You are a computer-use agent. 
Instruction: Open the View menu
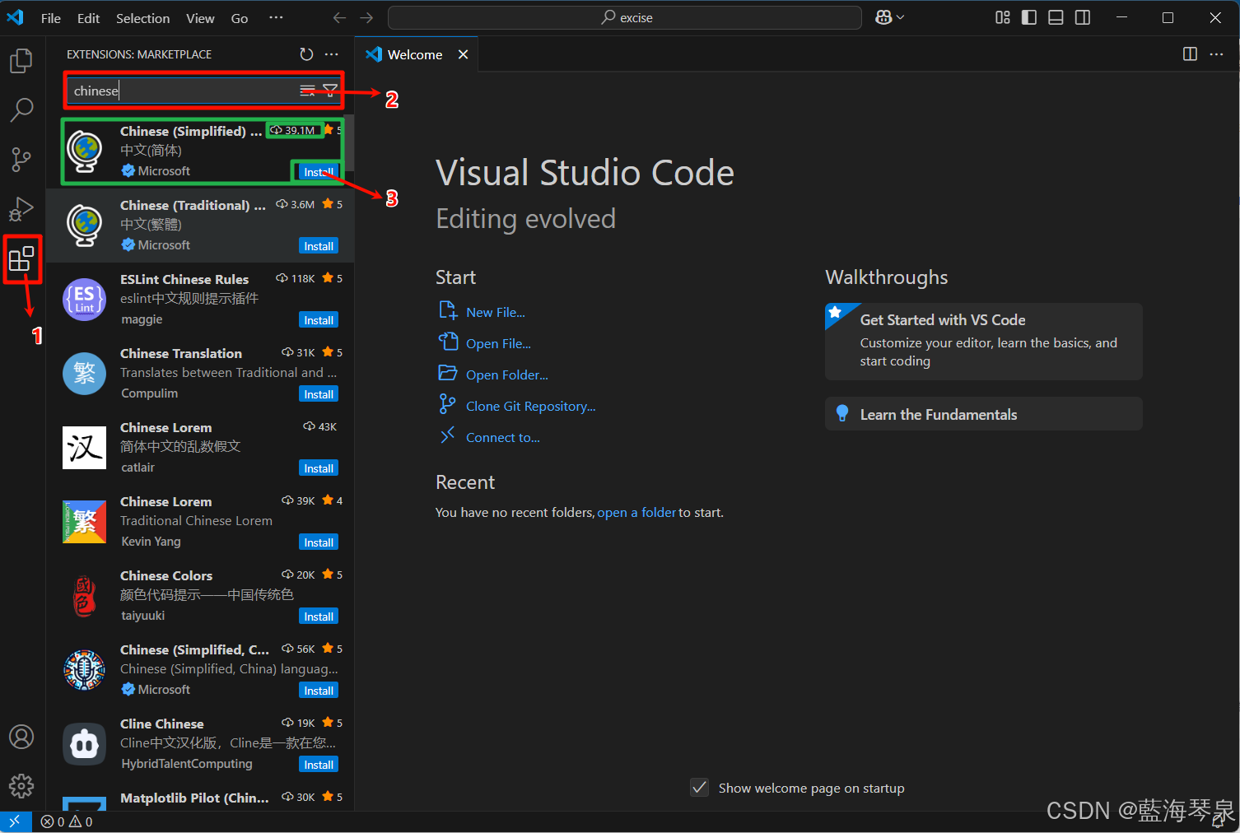coord(200,18)
